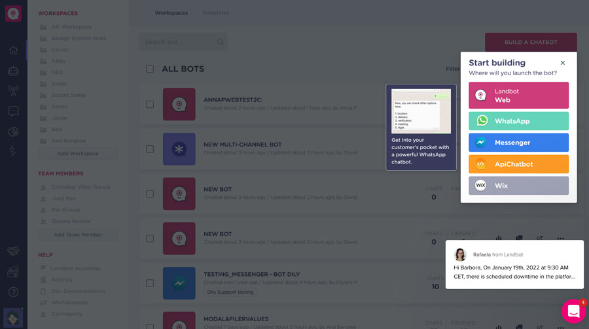Open Community help link
The width and height of the screenshot is (589, 329).
[67, 314]
